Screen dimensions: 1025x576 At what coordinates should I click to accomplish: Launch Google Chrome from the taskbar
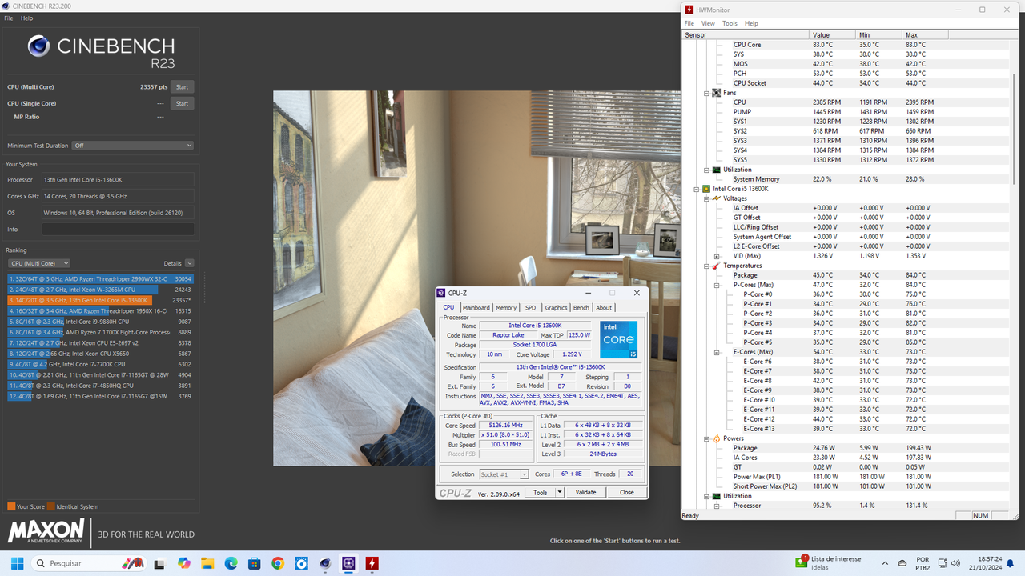278,564
